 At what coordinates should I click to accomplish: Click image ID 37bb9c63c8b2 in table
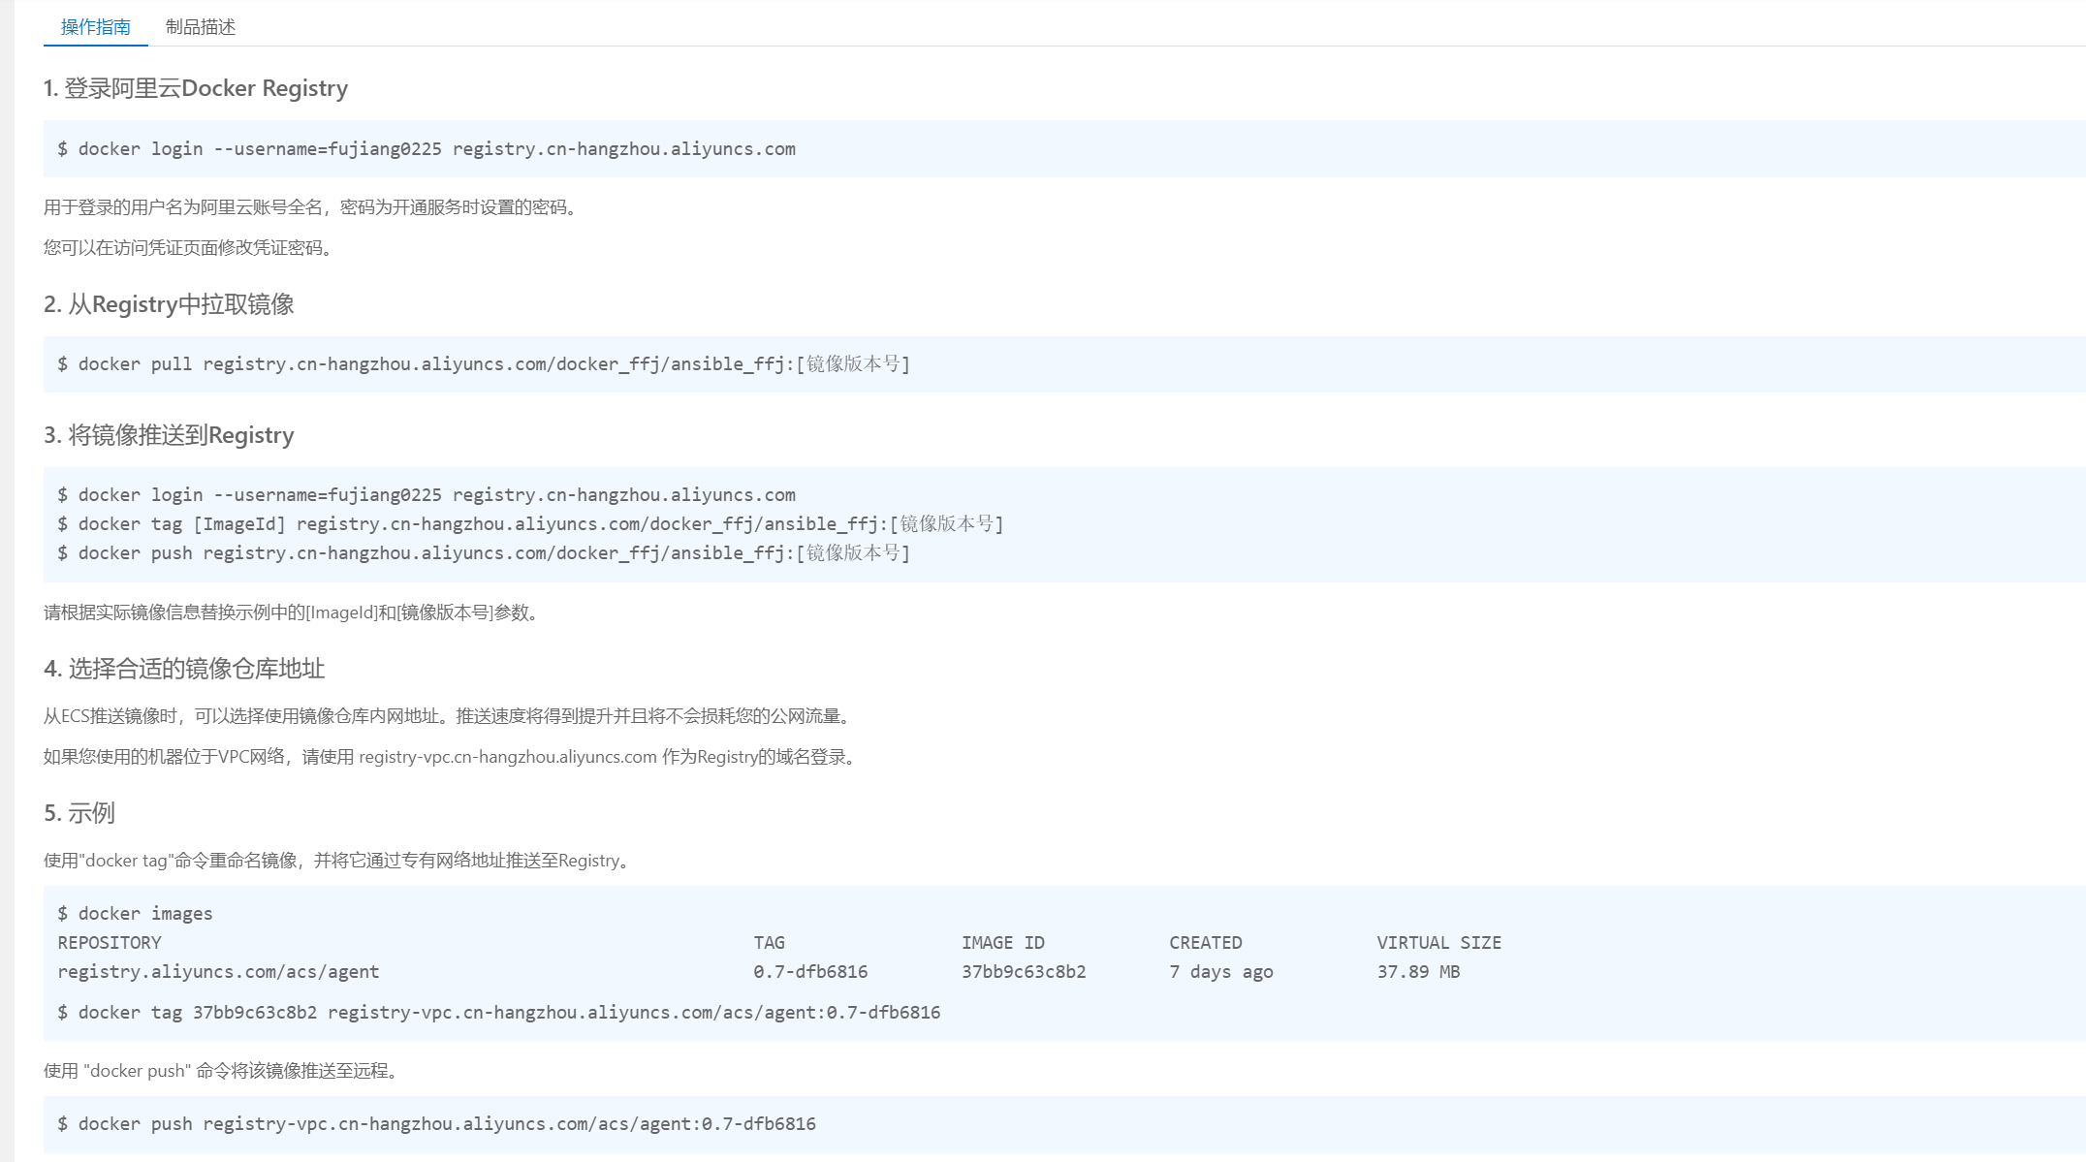[1024, 972]
